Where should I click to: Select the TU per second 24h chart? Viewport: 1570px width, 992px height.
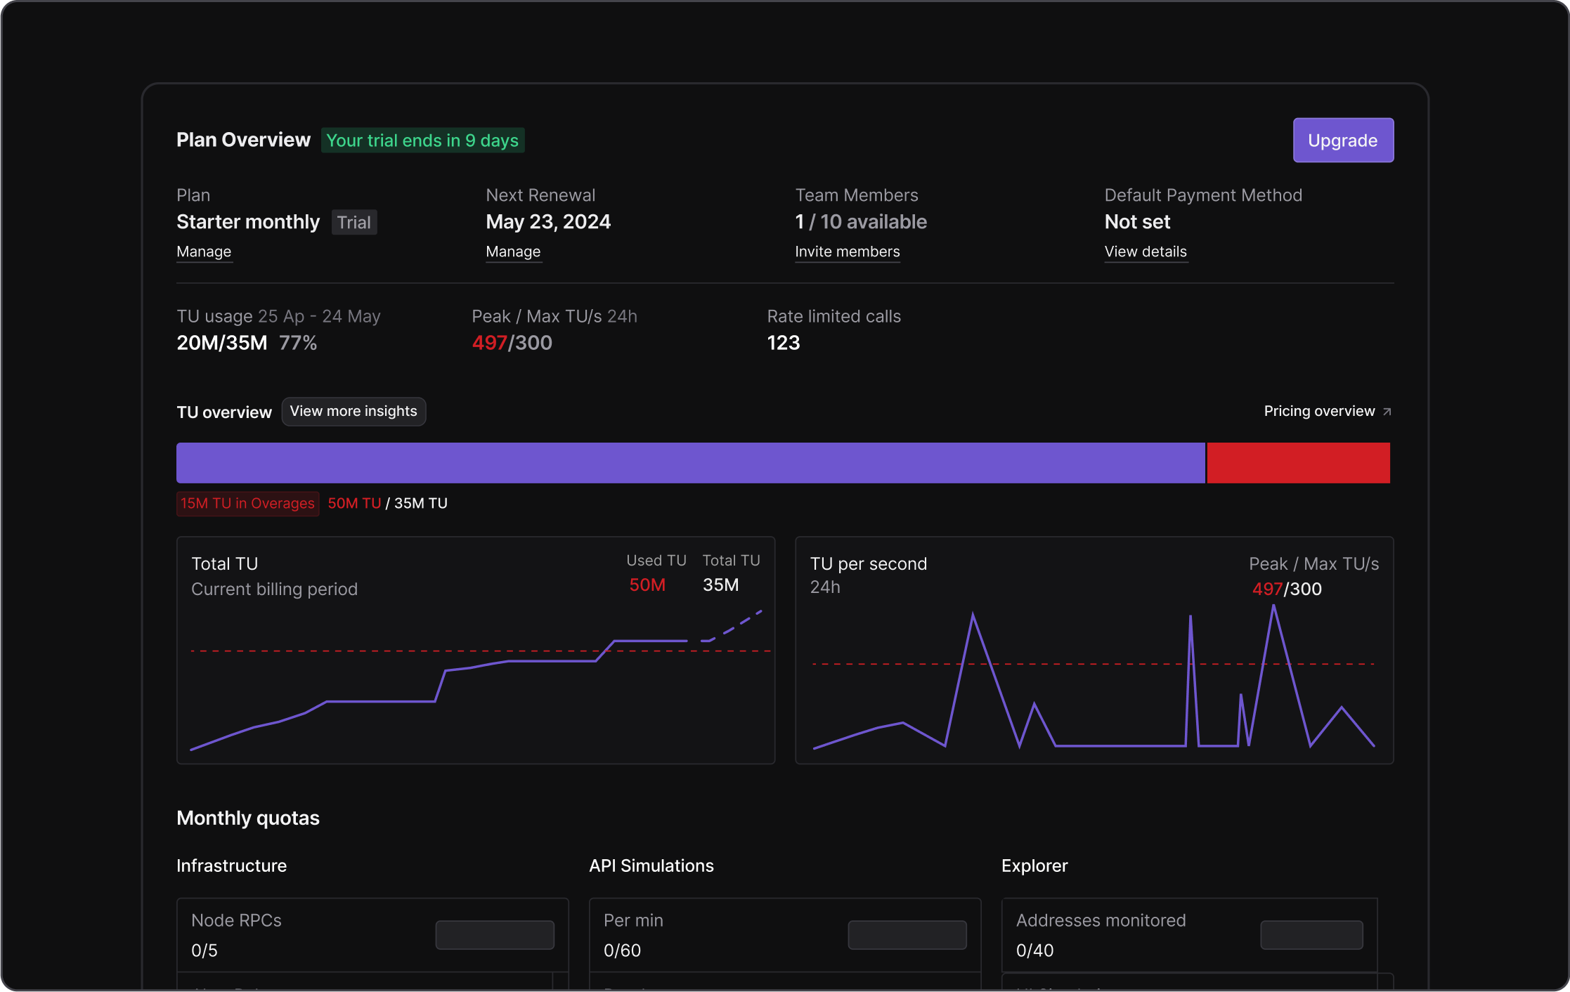point(1094,651)
